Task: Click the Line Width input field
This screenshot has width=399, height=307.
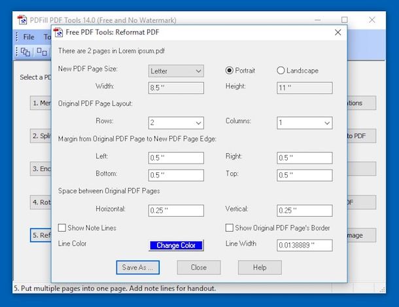Action: coord(305,245)
